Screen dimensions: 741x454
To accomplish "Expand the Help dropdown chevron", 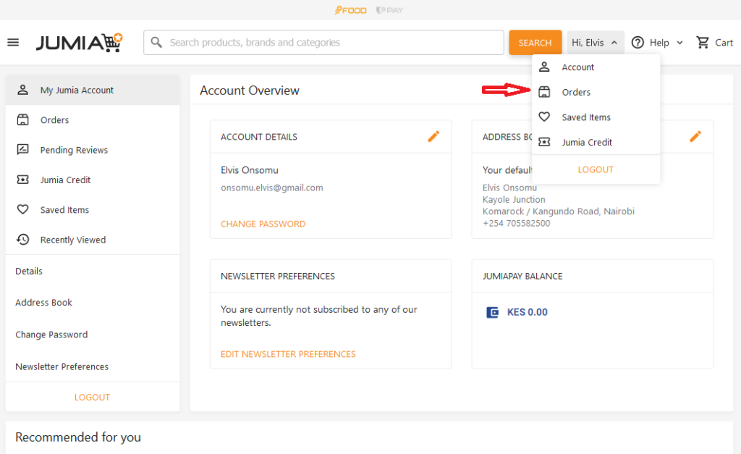I will [679, 43].
